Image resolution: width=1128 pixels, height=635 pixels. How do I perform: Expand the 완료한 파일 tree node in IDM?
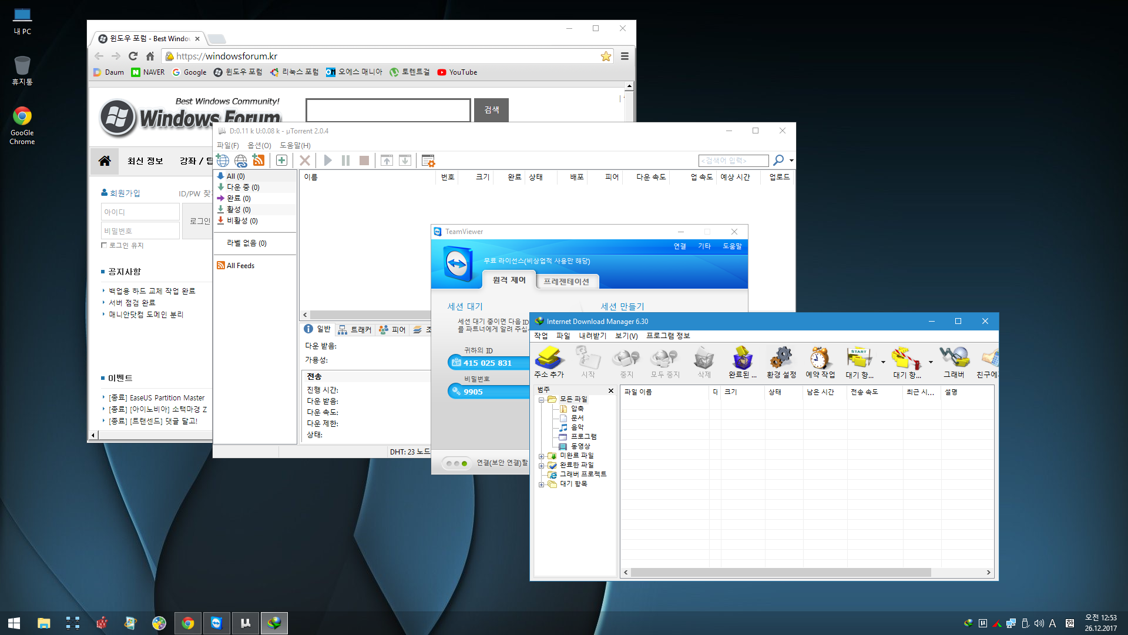(542, 466)
